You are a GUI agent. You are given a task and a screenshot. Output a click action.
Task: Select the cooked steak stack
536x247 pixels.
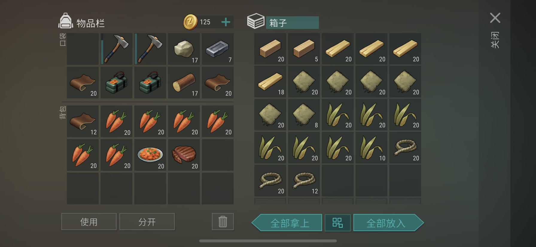coord(184,155)
